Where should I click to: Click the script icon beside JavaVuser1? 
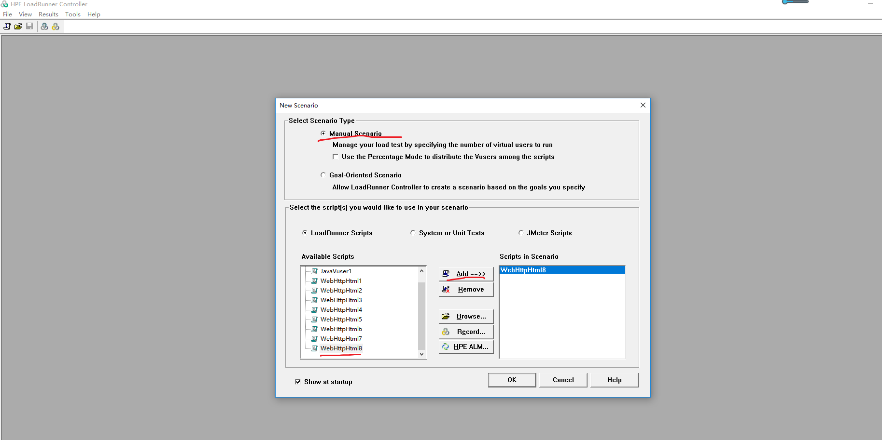[x=314, y=271]
